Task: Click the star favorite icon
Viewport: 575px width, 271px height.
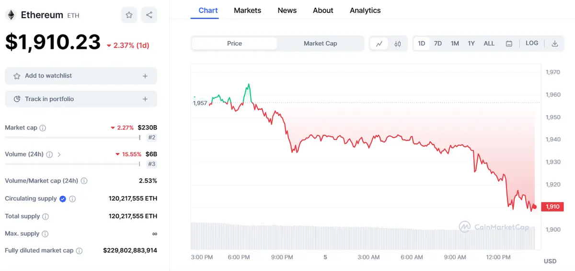Action: (x=129, y=15)
